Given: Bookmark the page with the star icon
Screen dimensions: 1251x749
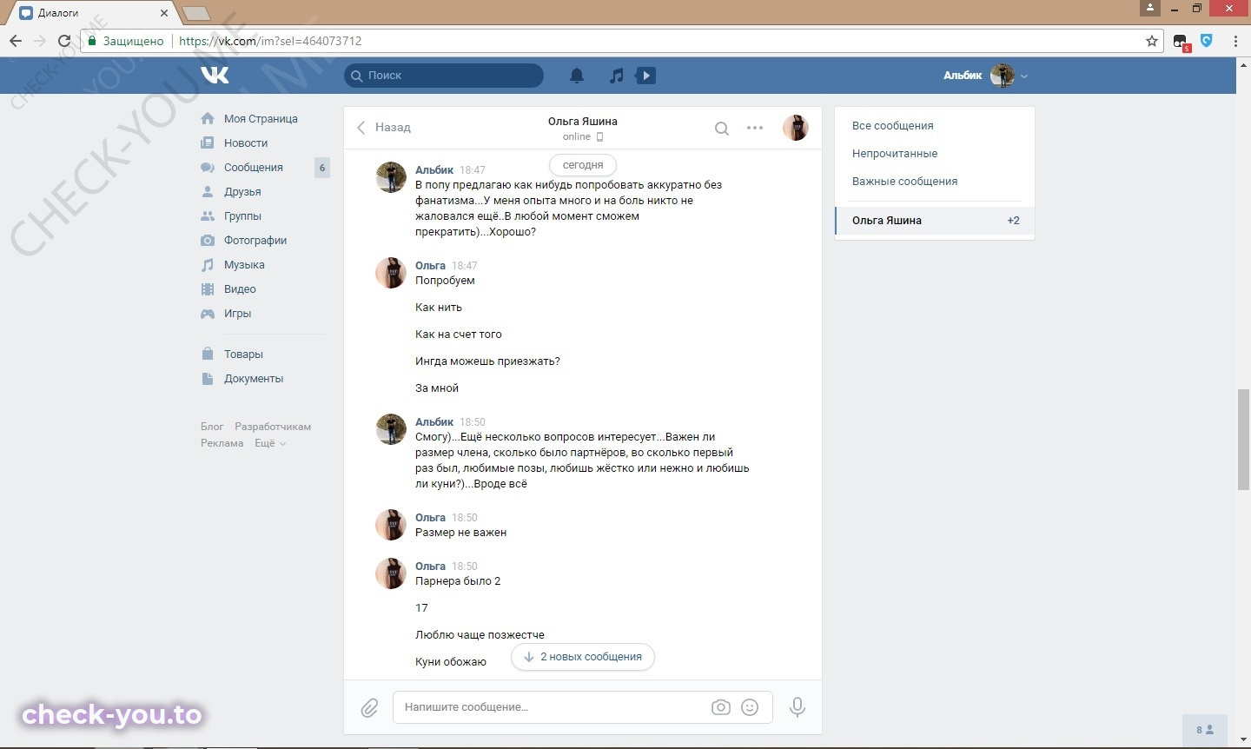Looking at the screenshot, I should (1152, 41).
